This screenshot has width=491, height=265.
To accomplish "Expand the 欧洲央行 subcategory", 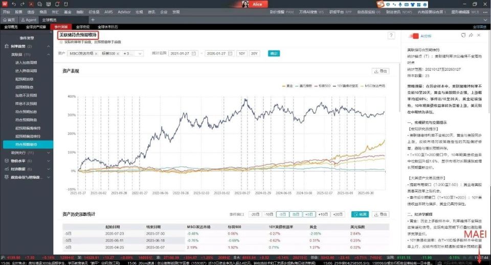I will [x=49, y=152].
